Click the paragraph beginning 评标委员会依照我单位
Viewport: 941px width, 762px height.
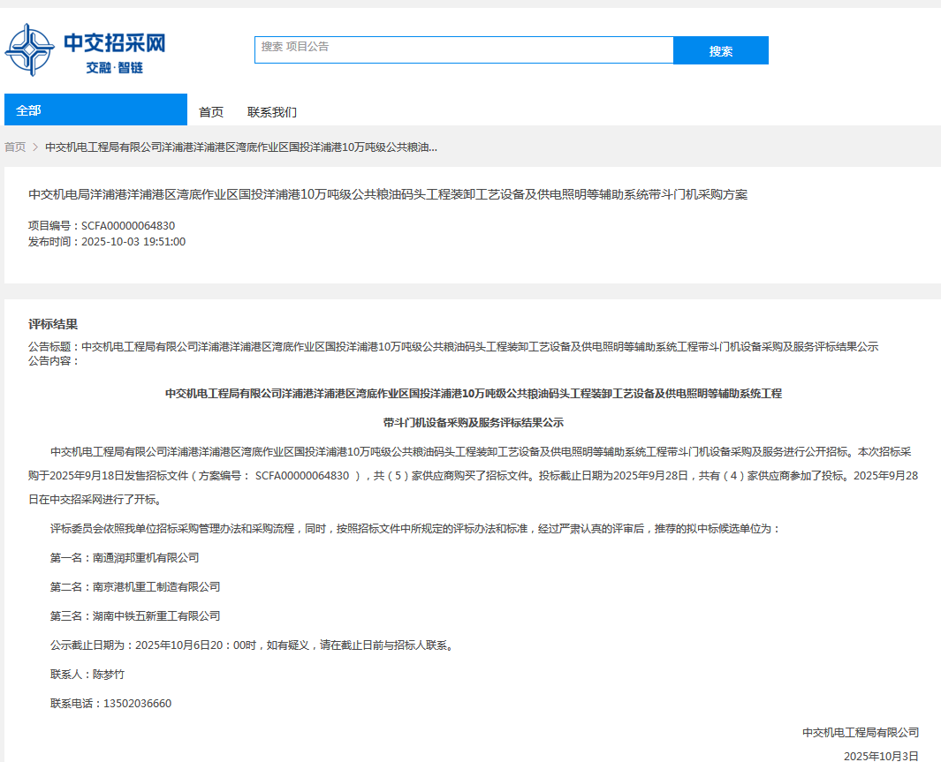click(414, 529)
